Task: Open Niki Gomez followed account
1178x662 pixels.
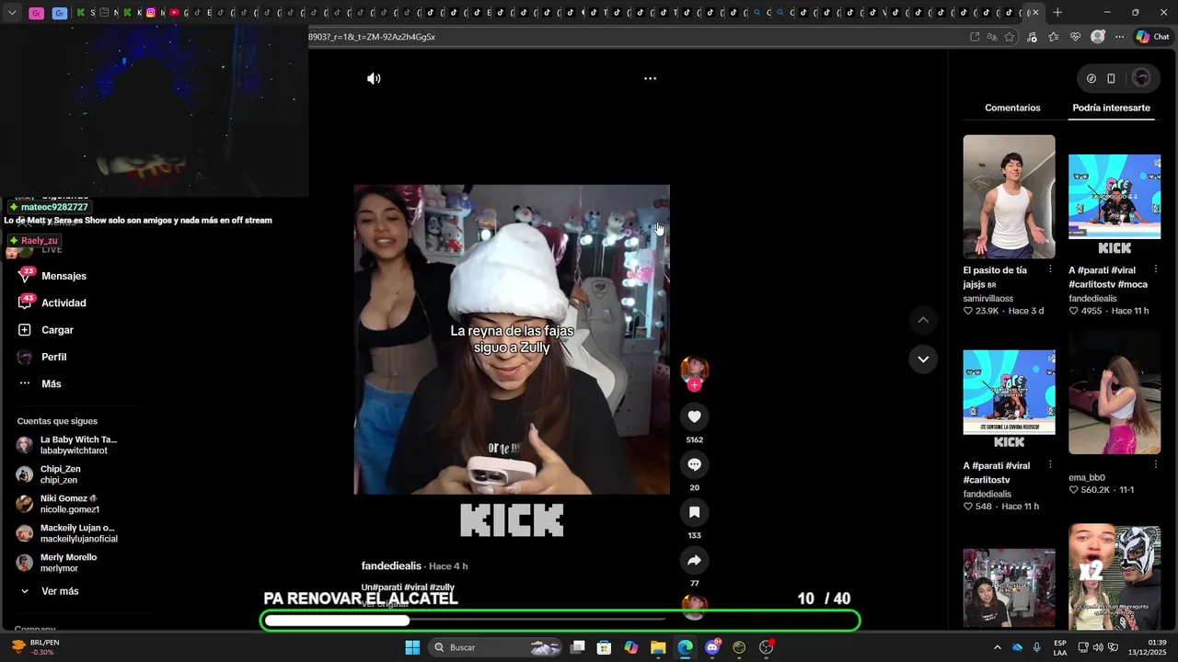Action: (58, 504)
